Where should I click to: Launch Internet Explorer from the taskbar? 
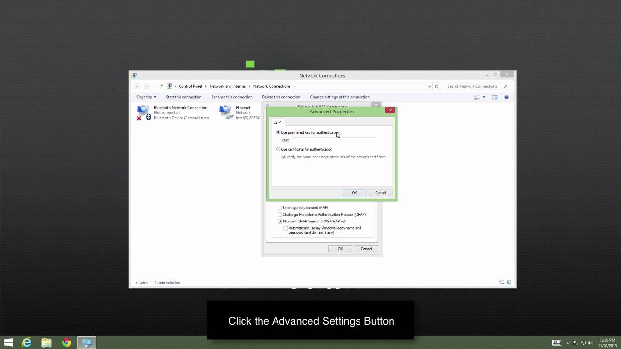pos(27,343)
